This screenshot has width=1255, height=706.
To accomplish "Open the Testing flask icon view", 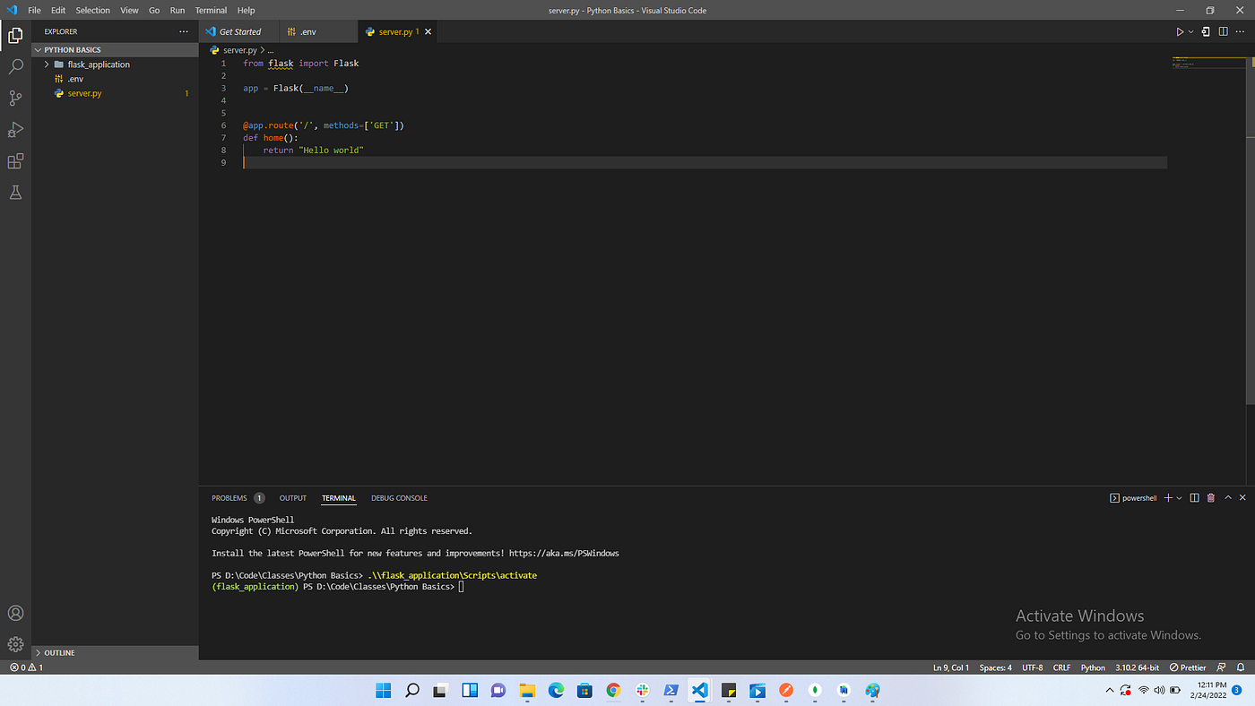I will click(x=15, y=193).
